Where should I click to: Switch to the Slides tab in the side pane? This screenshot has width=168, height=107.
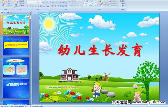tap(3, 12)
